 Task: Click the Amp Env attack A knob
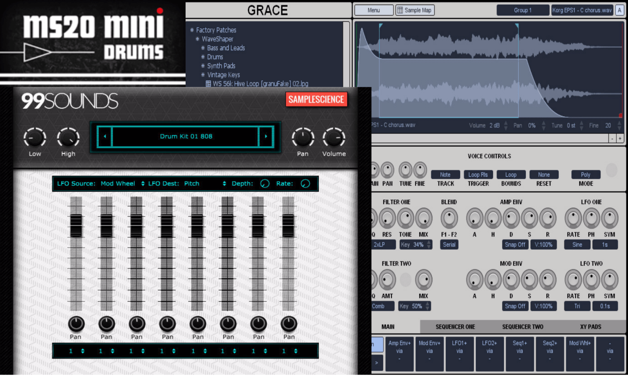point(475,218)
